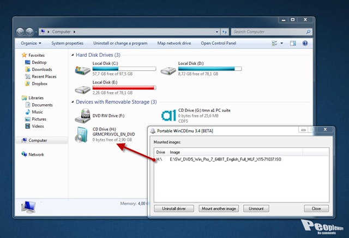Click '57,7 GB free of 97,5 GB' text

[112, 74]
